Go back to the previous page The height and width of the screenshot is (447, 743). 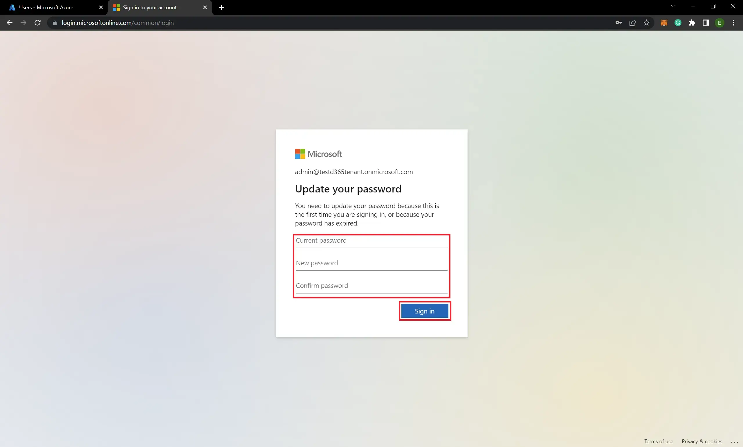click(9, 23)
